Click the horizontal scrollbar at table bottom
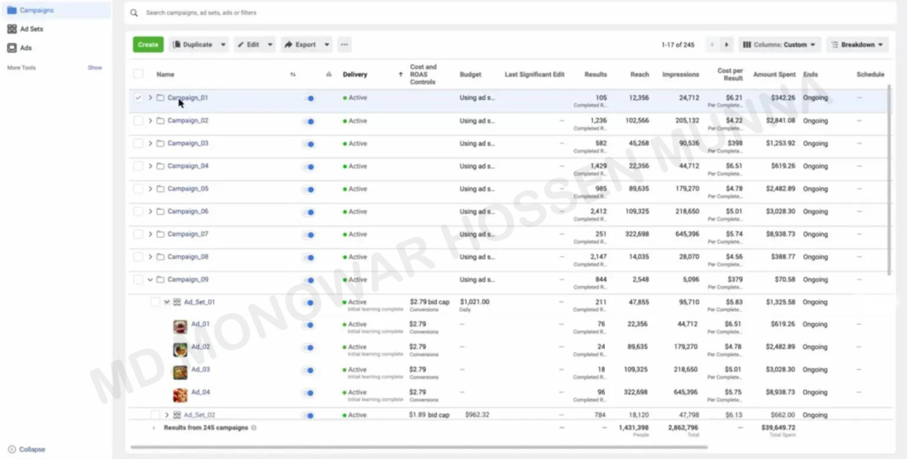907x459 pixels. click(x=419, y=447)
